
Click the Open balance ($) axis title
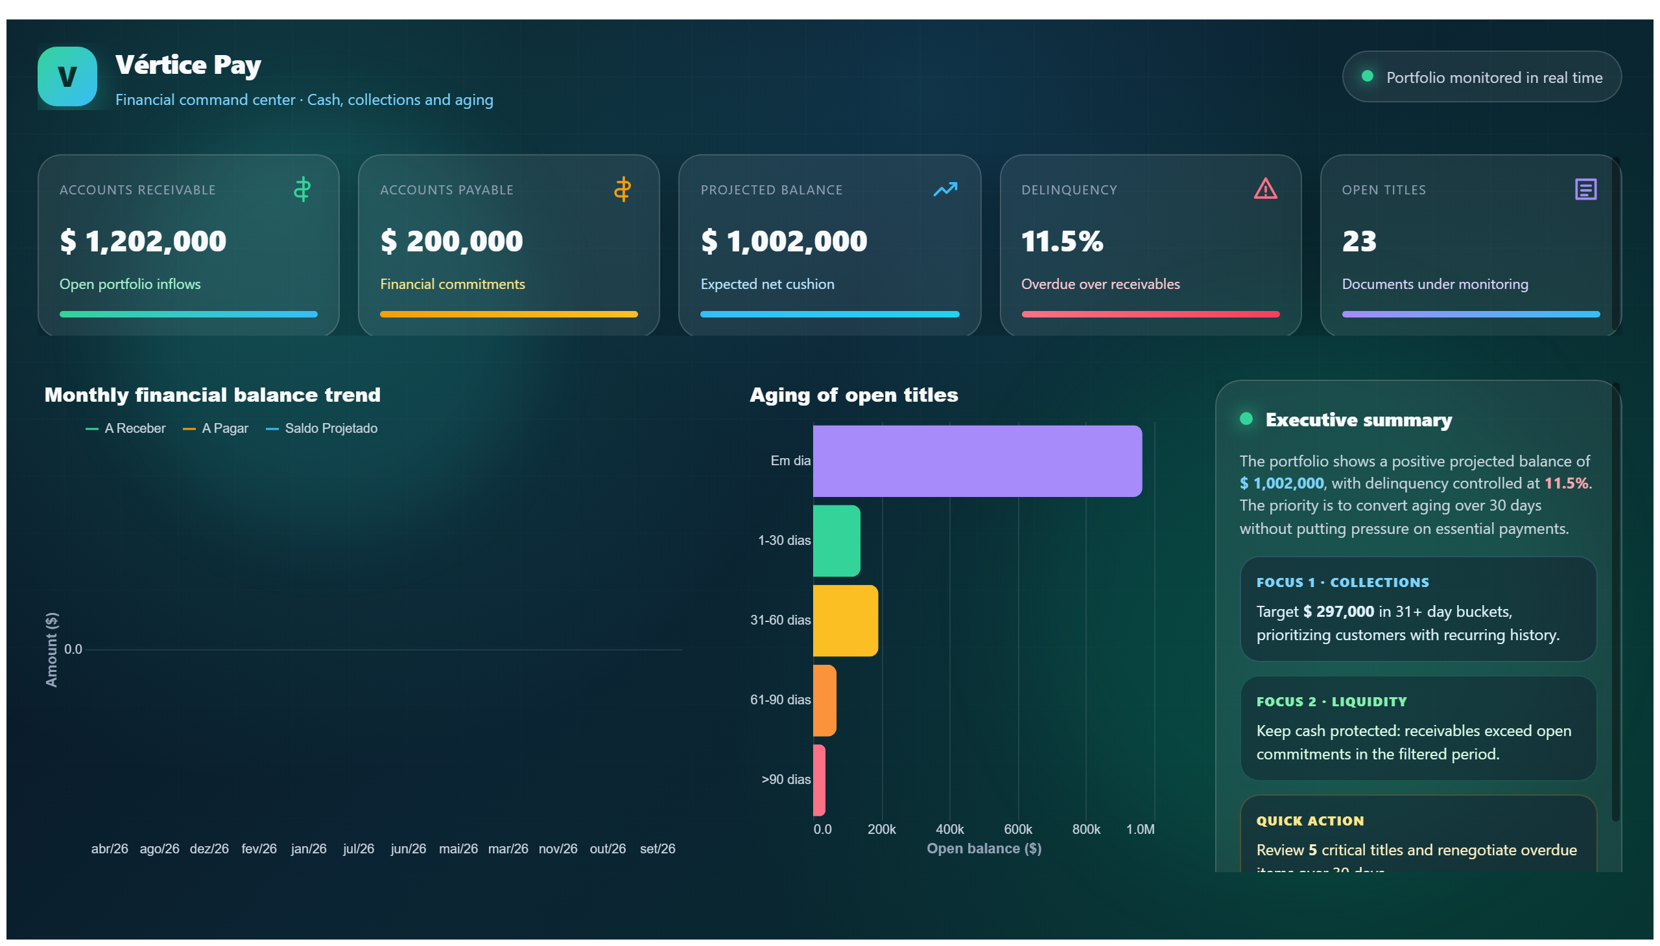pos(983,849)
